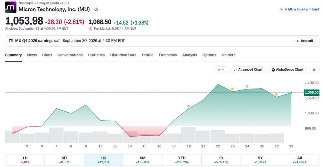
Task: Click the event marker dot above 23
Action: (232, 89)
